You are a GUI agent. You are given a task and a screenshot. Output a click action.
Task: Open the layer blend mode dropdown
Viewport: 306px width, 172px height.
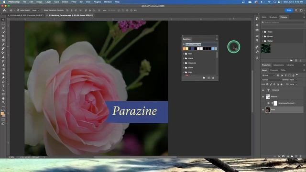pyautogui.click(x=271, y=80)
